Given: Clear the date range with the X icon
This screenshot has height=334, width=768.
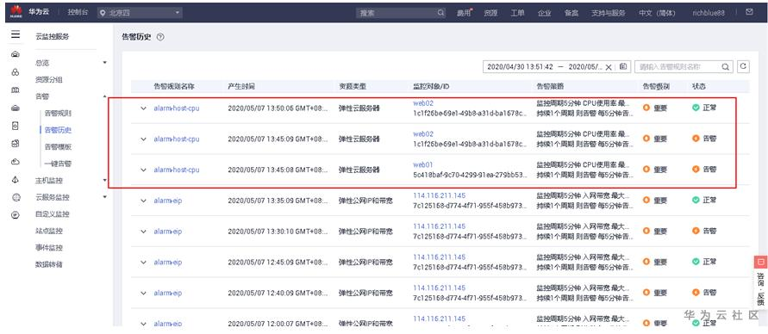Looking at the screenshot, I should pos(609,67).
